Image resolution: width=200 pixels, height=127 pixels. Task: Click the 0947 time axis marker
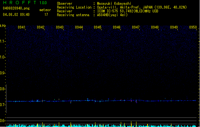click(136, 27)
